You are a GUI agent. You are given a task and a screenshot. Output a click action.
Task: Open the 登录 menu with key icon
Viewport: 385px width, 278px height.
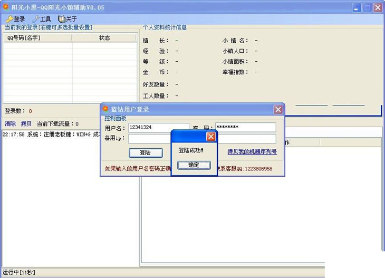point(15,19)
